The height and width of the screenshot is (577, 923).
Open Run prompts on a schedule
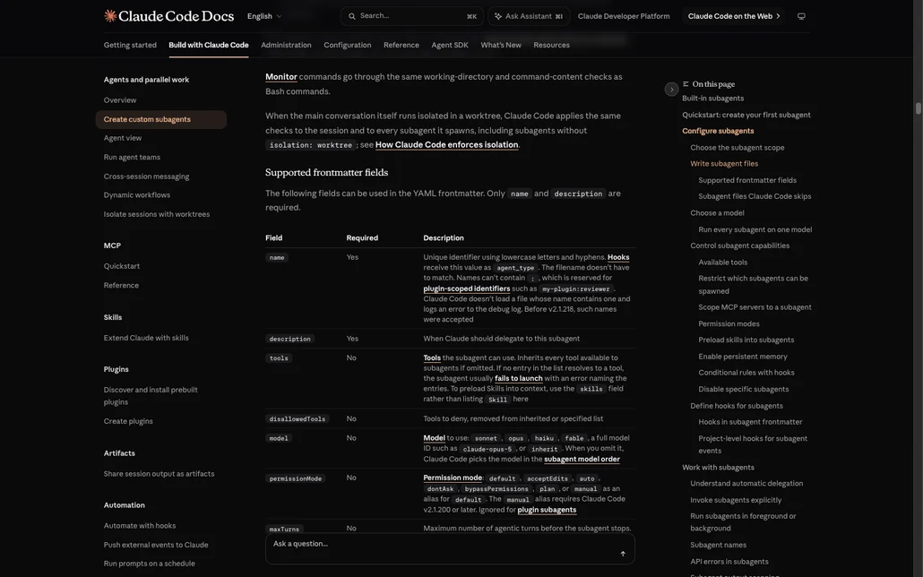point(149,564)
